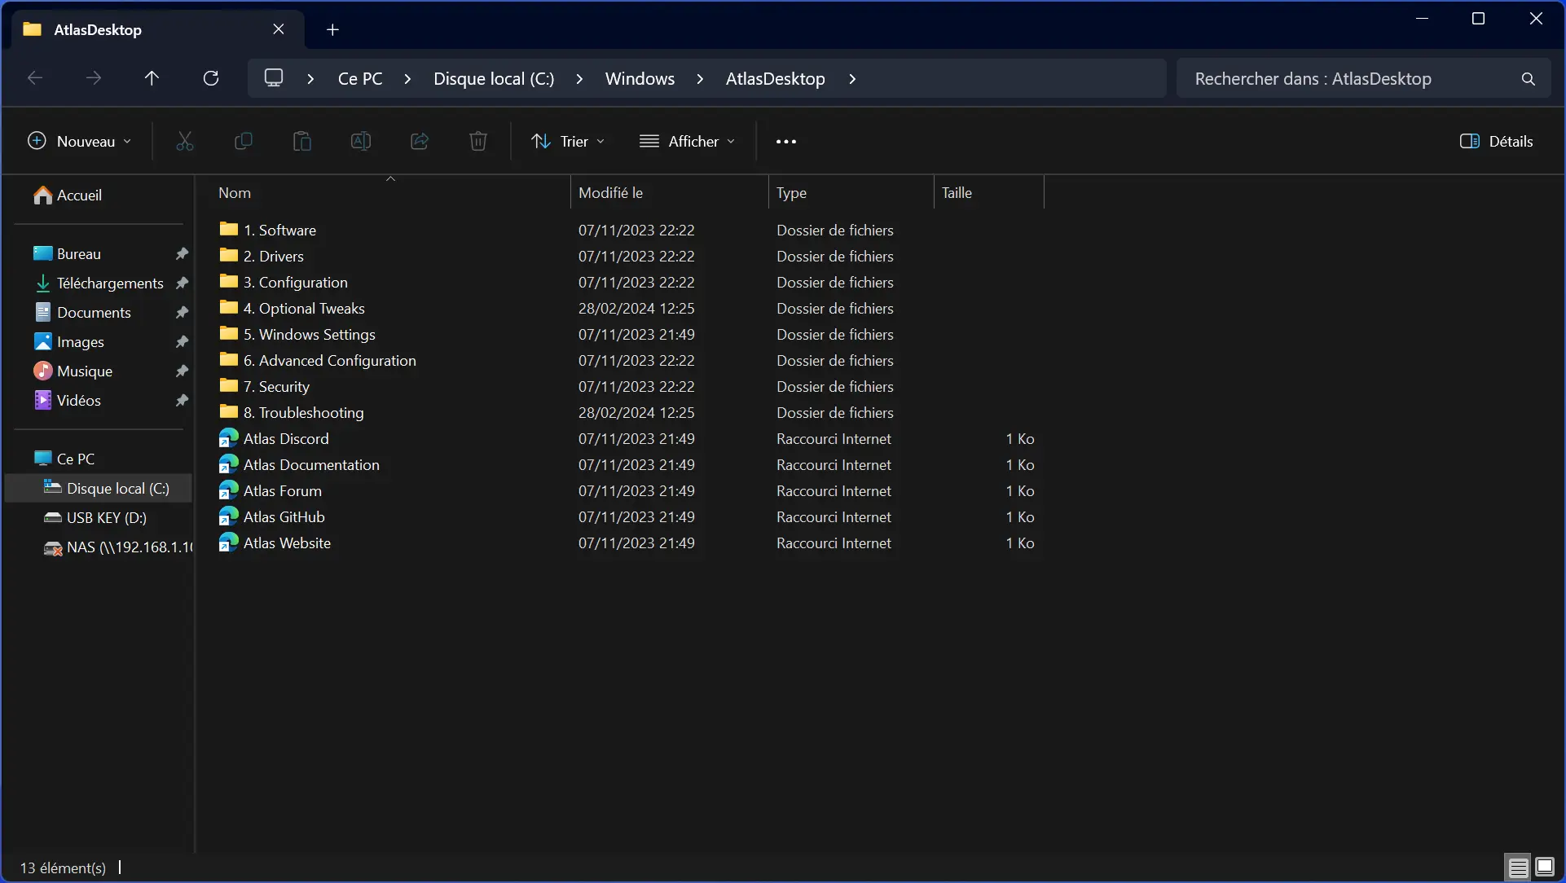Open the three-dots more options menu
Screen dimensions: 1566x883
point(785,142)
